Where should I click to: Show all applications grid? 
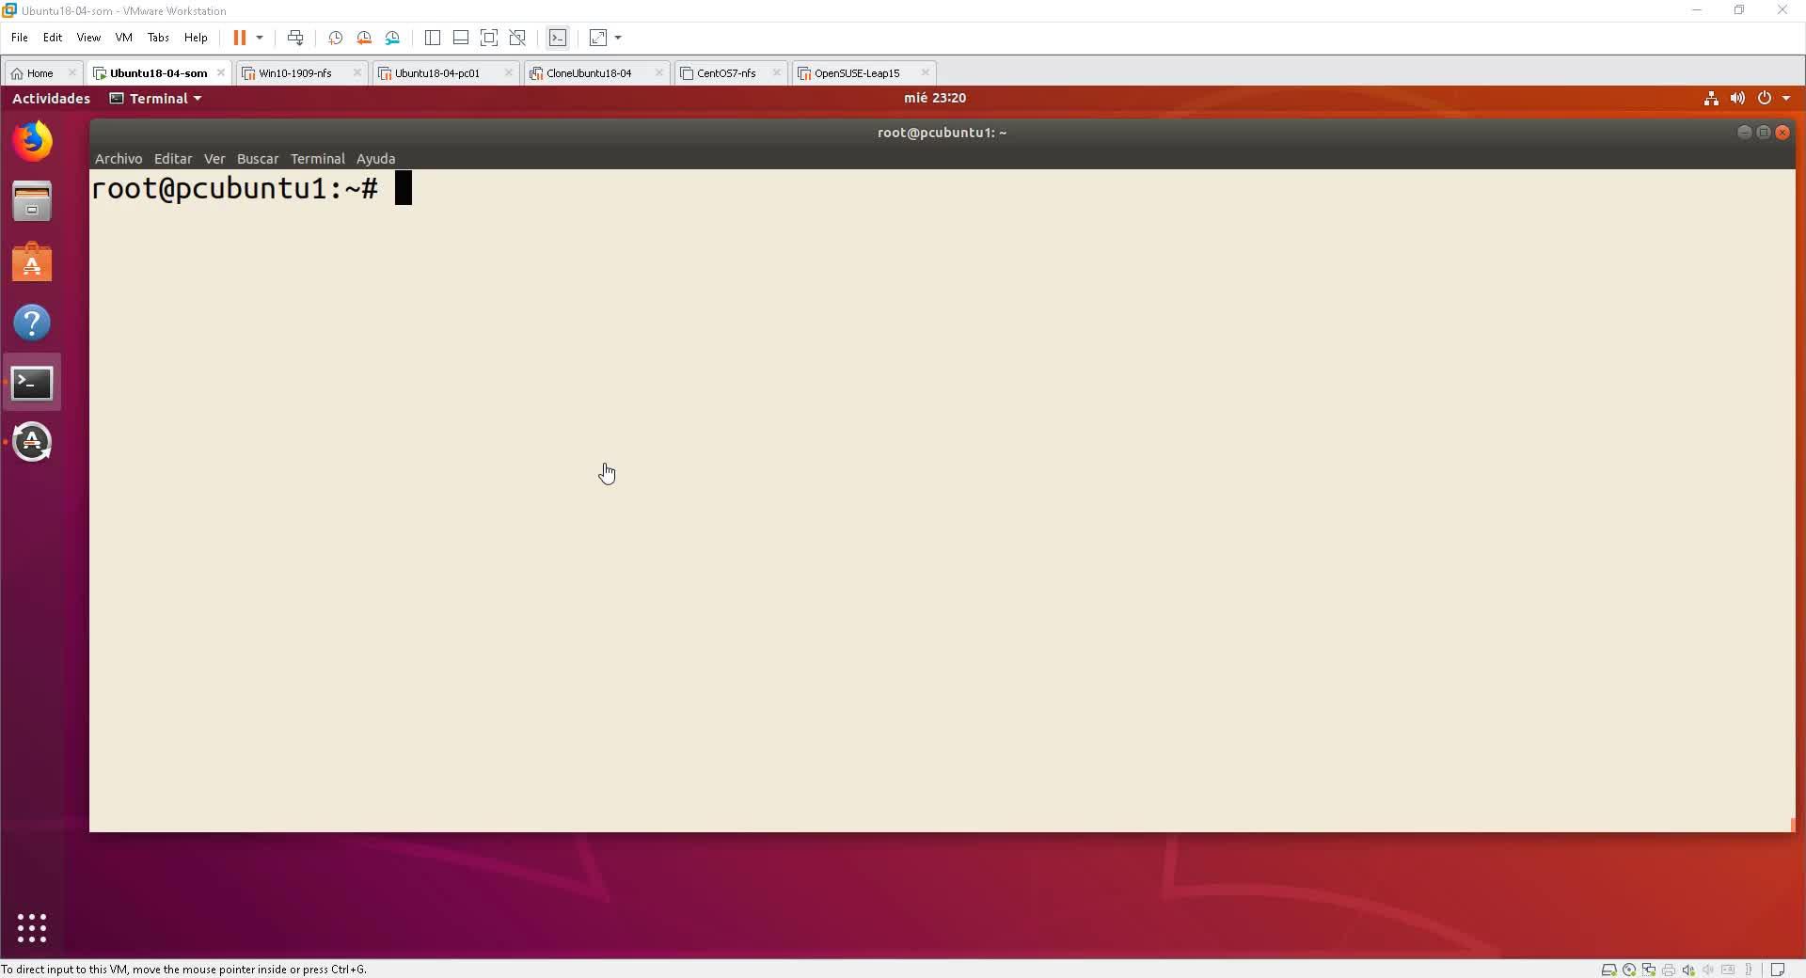coord(32,928)
